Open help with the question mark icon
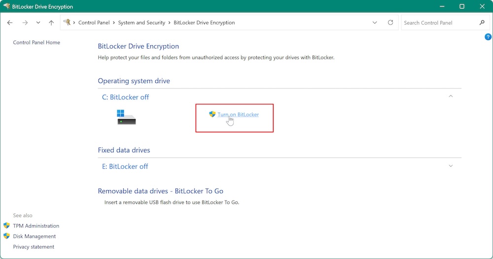This screenshot has width=493, height=259. click(x=488, y=37)
